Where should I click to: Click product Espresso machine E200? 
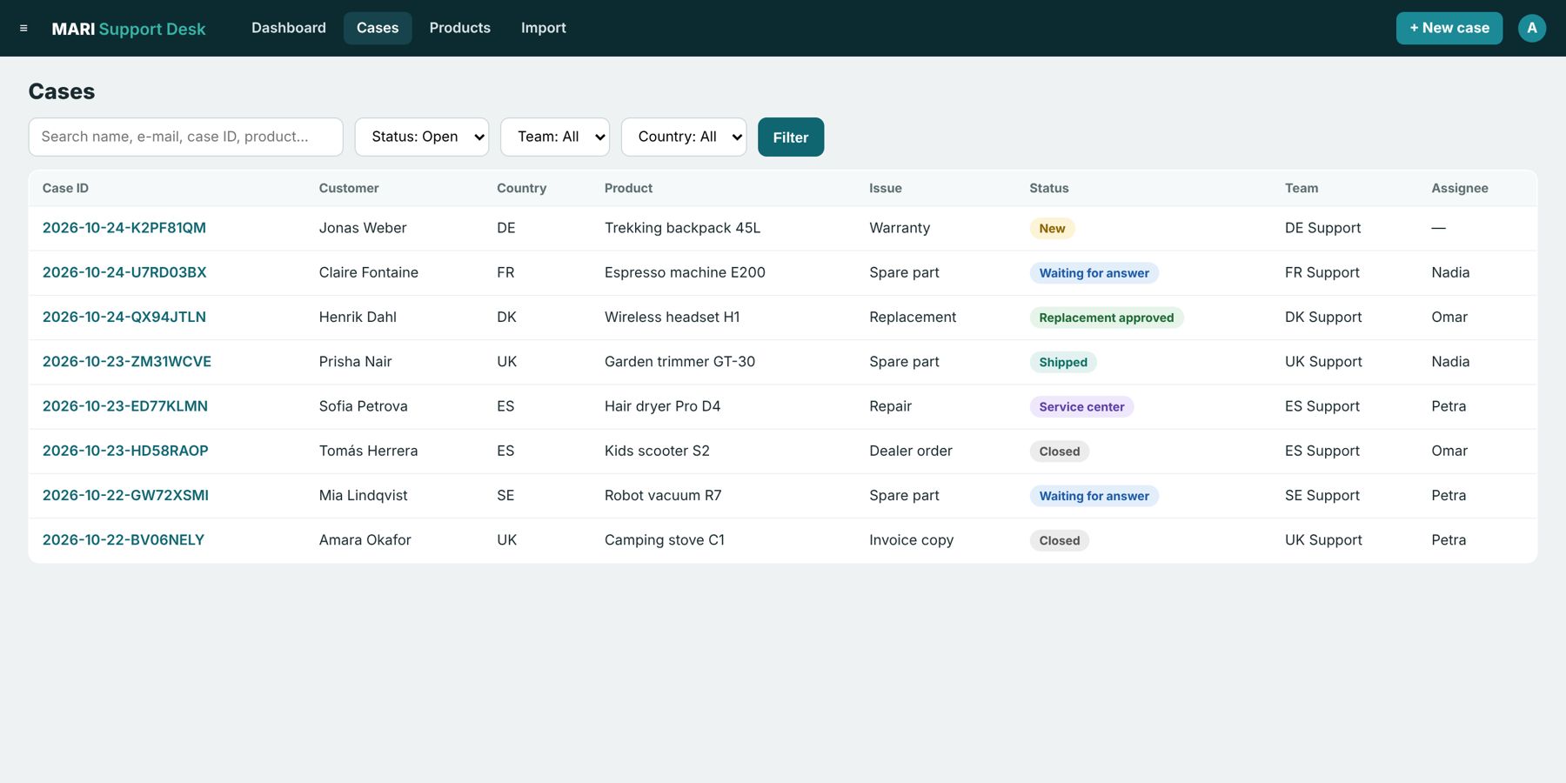point(685,272)
